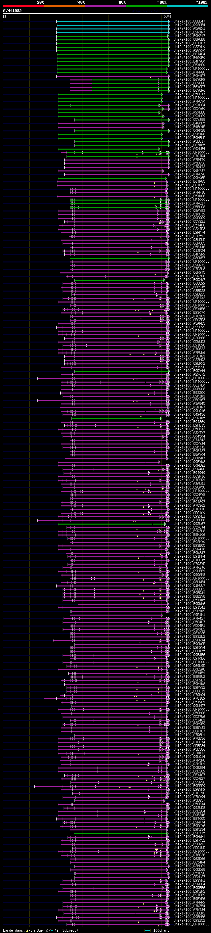This screenshot has width=211, height=933.
Task: Click label UniRef100_B4G0F0
Action: [x=189, y=58]
